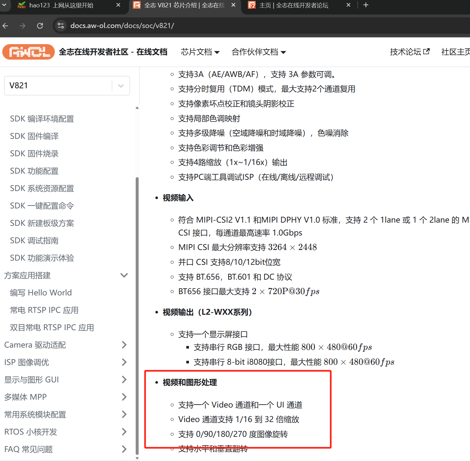470x461 pixels.
Task: Open SDK 功能演示体验 page
Action: point(42,258)
